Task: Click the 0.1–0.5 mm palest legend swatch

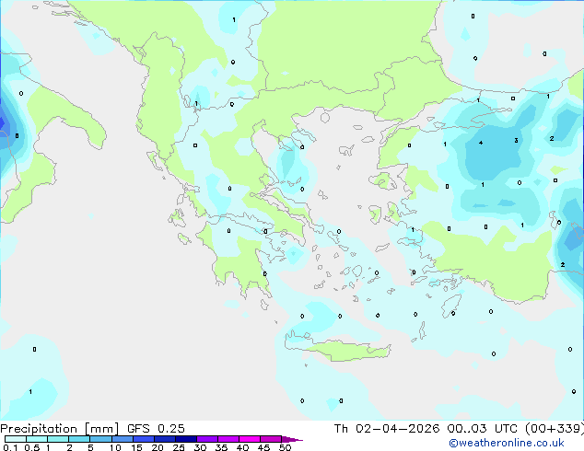Action: (x=16, y=439)
